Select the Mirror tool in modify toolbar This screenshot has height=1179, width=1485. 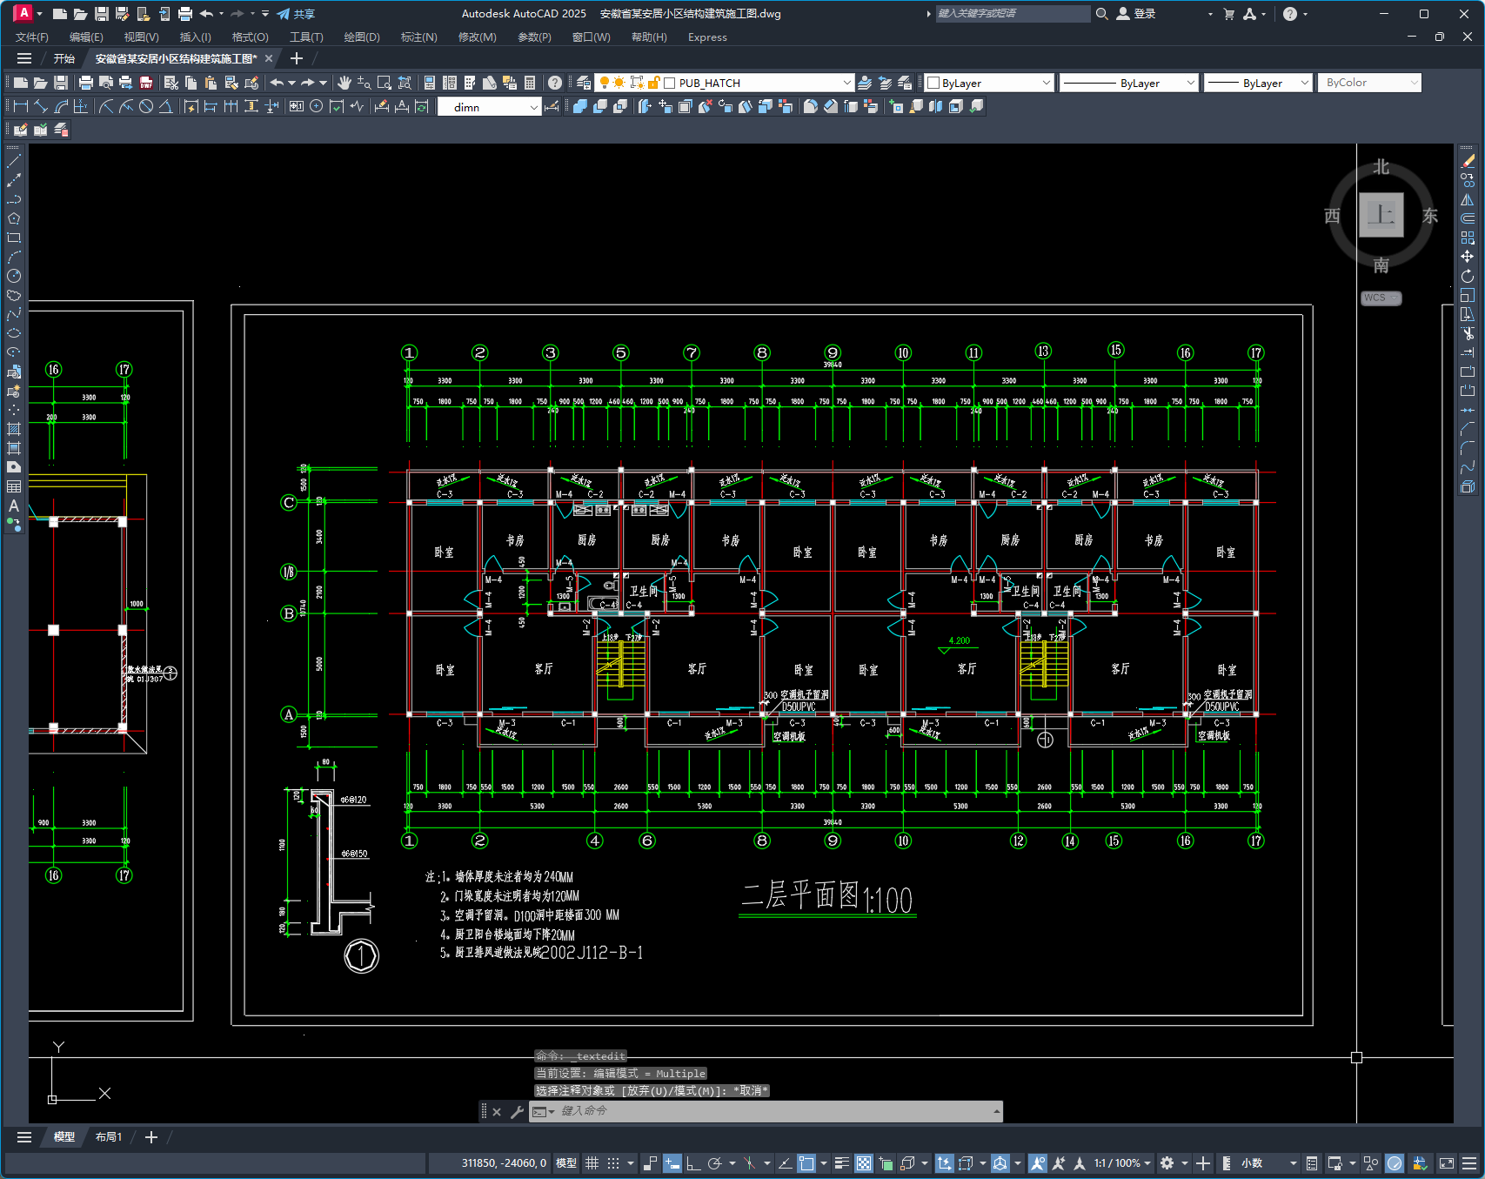(1468, 199)
